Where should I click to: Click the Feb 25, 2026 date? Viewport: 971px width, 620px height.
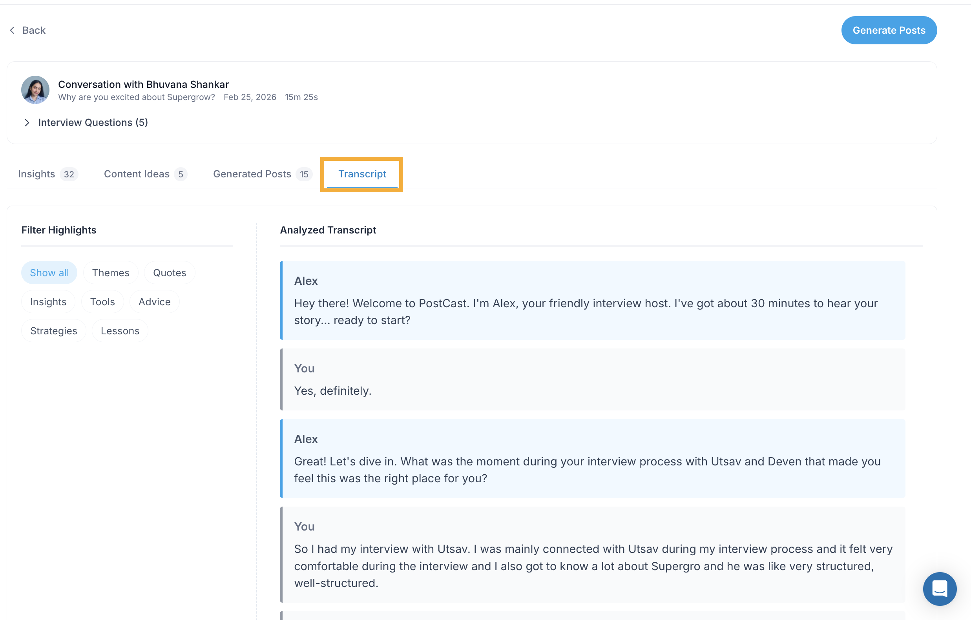[250, 97]
